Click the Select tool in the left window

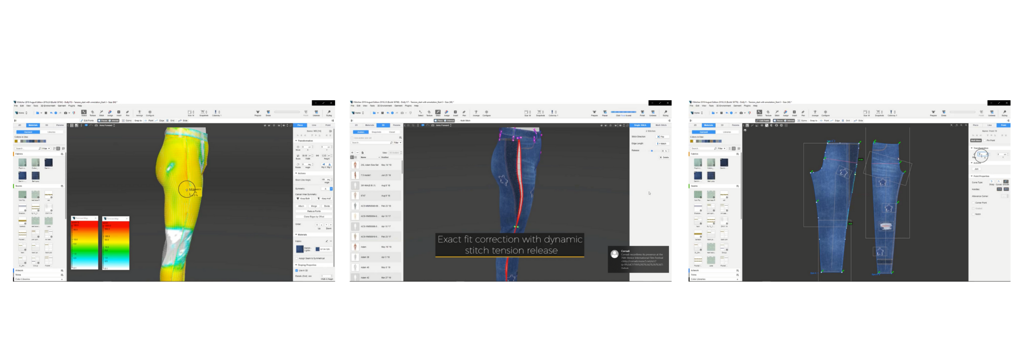84,113
